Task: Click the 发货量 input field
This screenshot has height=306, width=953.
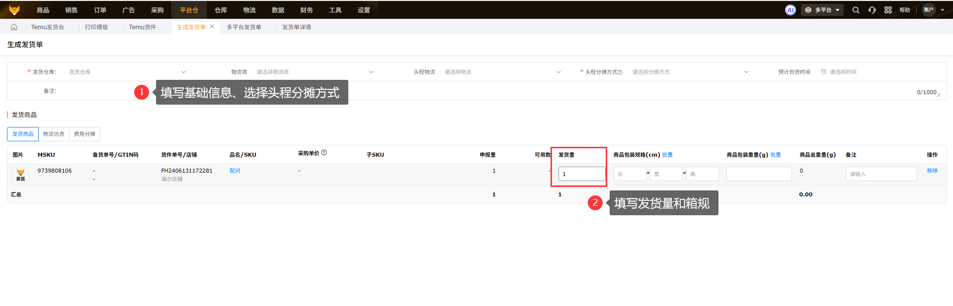Action: [582, 174]
